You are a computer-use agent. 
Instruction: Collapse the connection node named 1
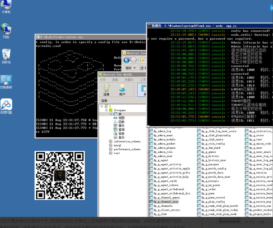102,106
